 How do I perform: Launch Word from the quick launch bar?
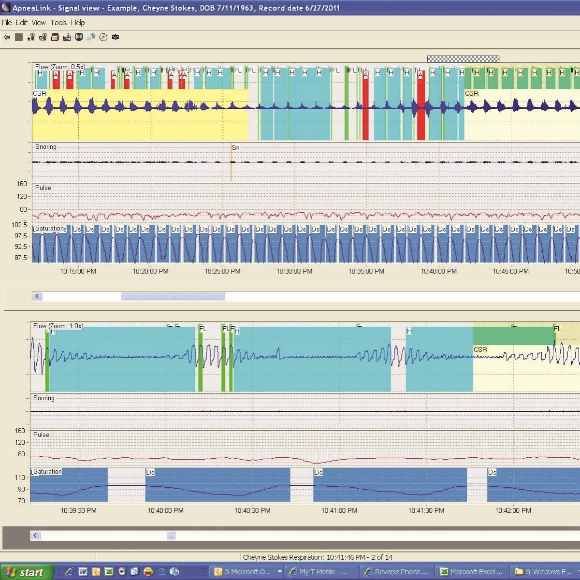tap(83, 572)
